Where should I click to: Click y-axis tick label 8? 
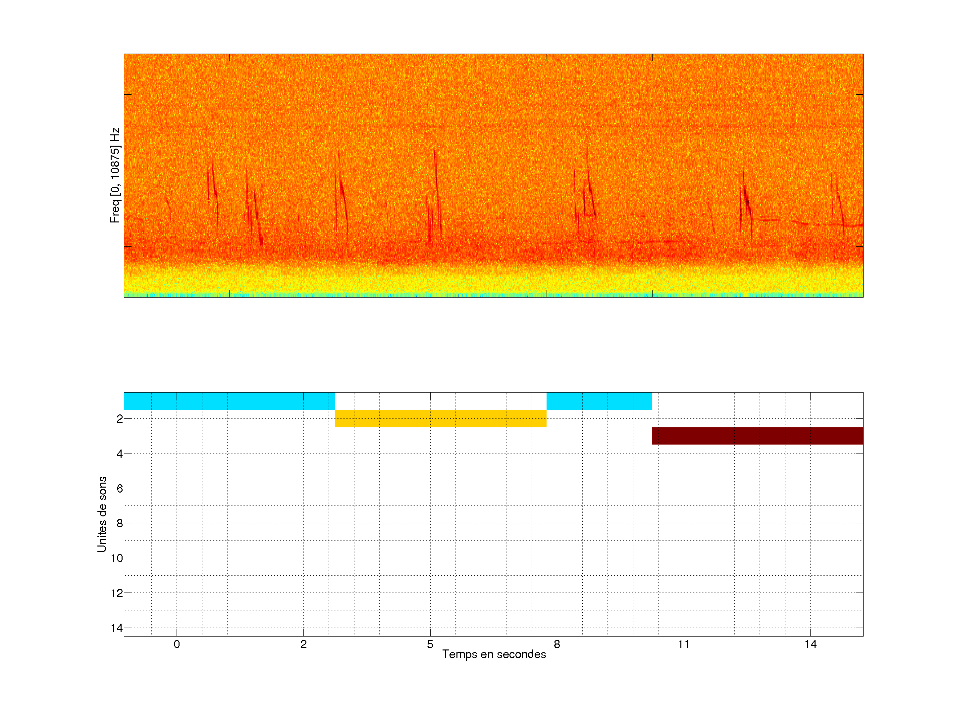(120, 524)
